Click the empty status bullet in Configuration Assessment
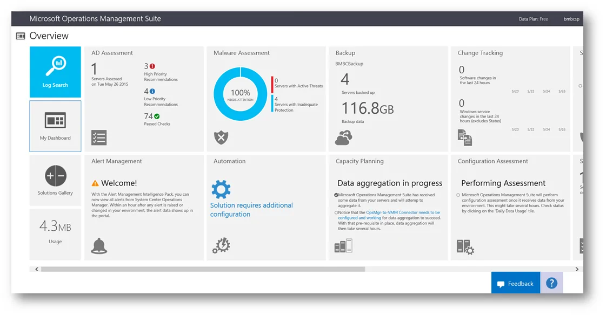Screen dimensions: 606x316 [458, 195]
